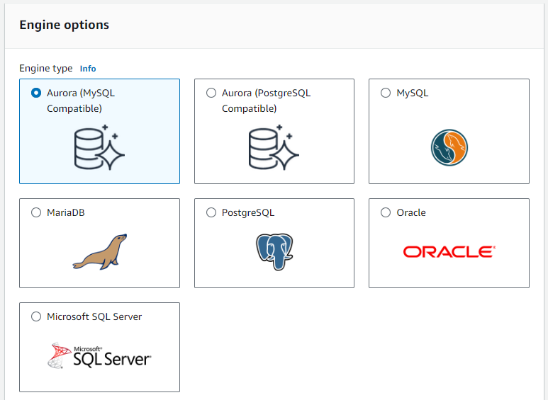Click the red ORACLE logo
The width and height of the screenshot is (548, 400).
tap(449, 251)
